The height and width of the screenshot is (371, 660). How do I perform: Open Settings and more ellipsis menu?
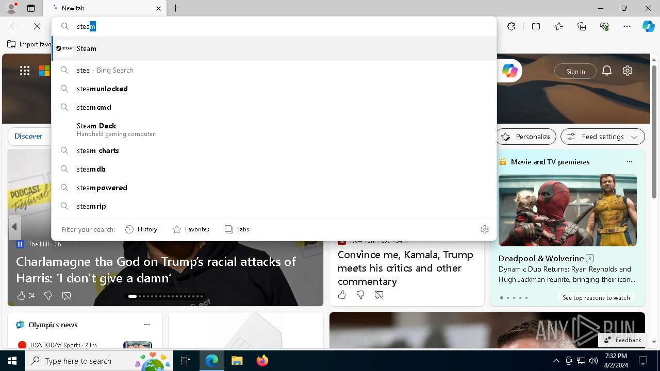627,26
